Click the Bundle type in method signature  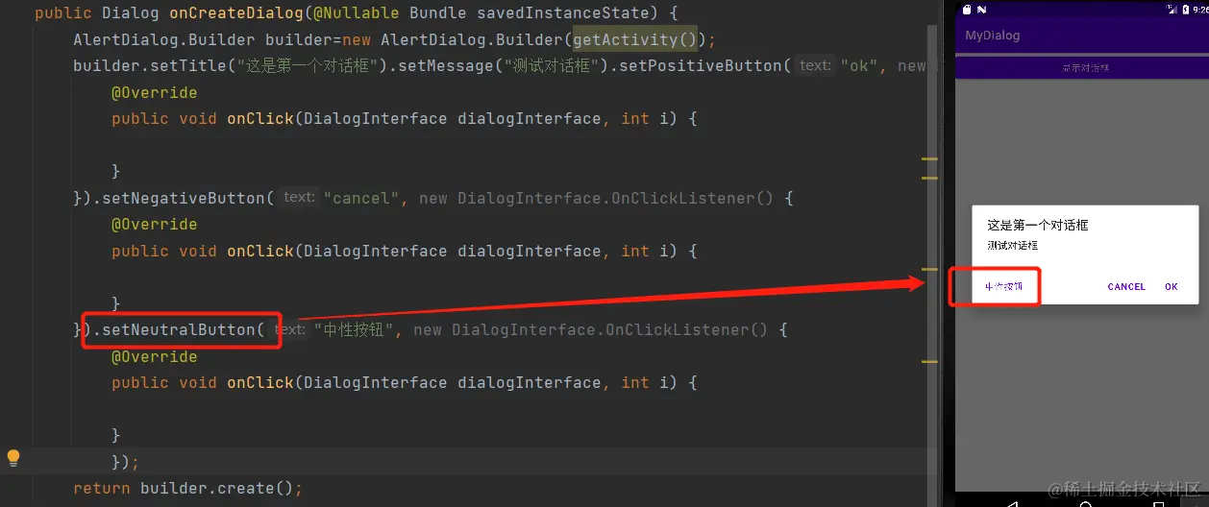point(438,13)
